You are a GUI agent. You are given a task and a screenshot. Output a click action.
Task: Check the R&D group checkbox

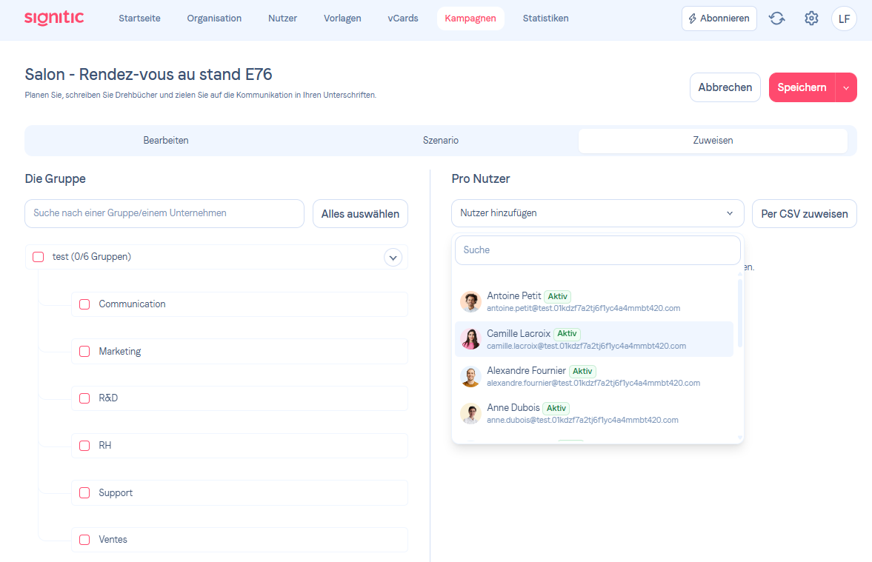tap(84, 398)
